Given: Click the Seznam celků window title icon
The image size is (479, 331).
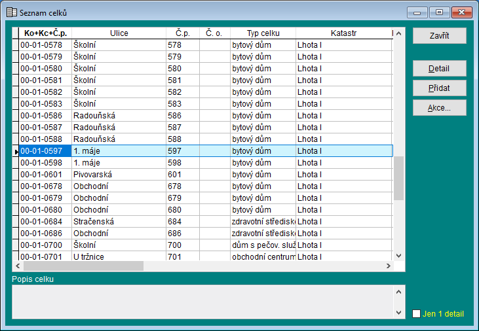Looking at the screenshot, I should click(11, 12).
